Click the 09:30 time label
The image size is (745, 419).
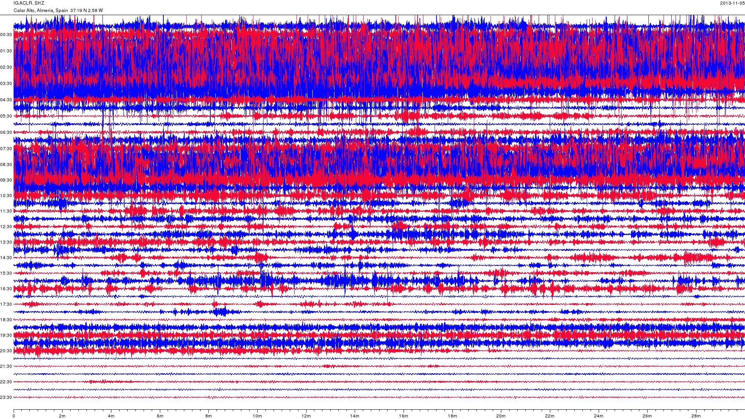tap(6, 180)
